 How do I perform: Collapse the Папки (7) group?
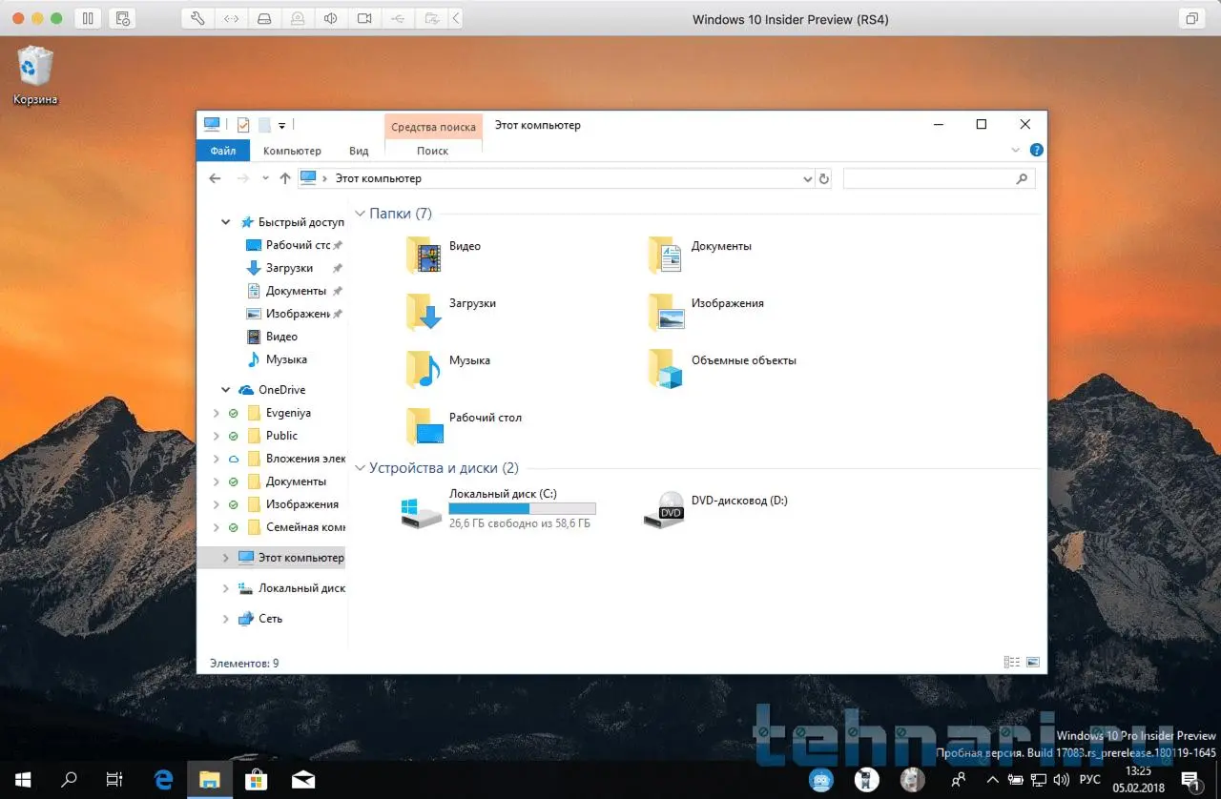pos(360,214)
